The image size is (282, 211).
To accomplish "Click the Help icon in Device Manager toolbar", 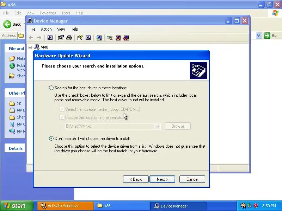I will point(80,38).
